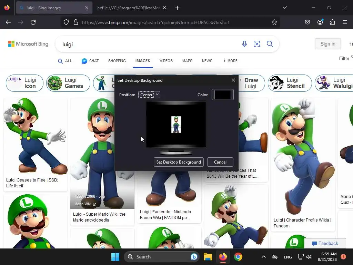Close the Set Desktop Background dialog
The height and width of the screenshot is (265, 353).
(233, 80)
